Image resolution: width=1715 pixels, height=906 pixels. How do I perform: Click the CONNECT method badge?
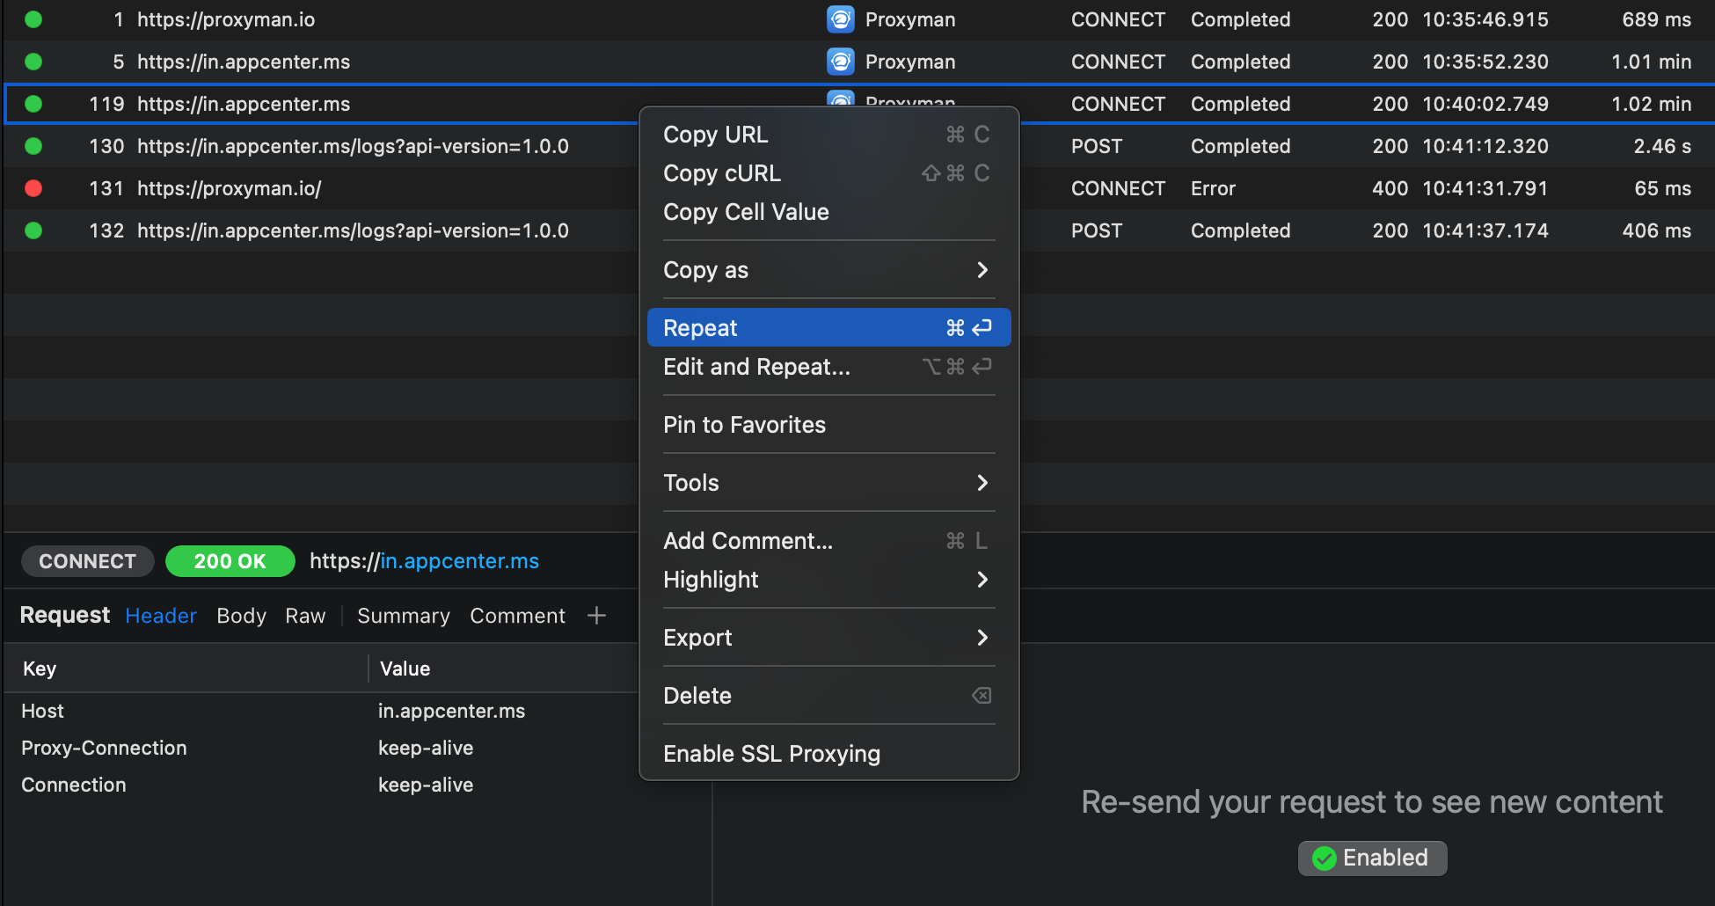(x=87, y=561)
